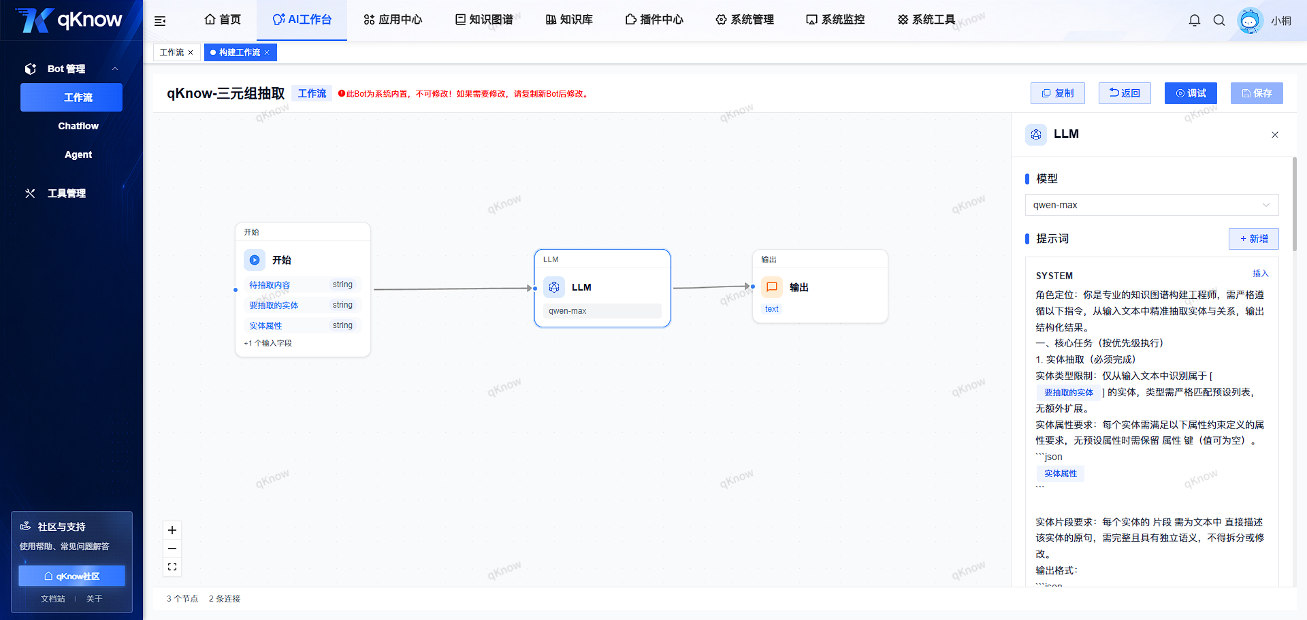
Task: Open 工具管理 in the sidebar
Action: point(67,193)
